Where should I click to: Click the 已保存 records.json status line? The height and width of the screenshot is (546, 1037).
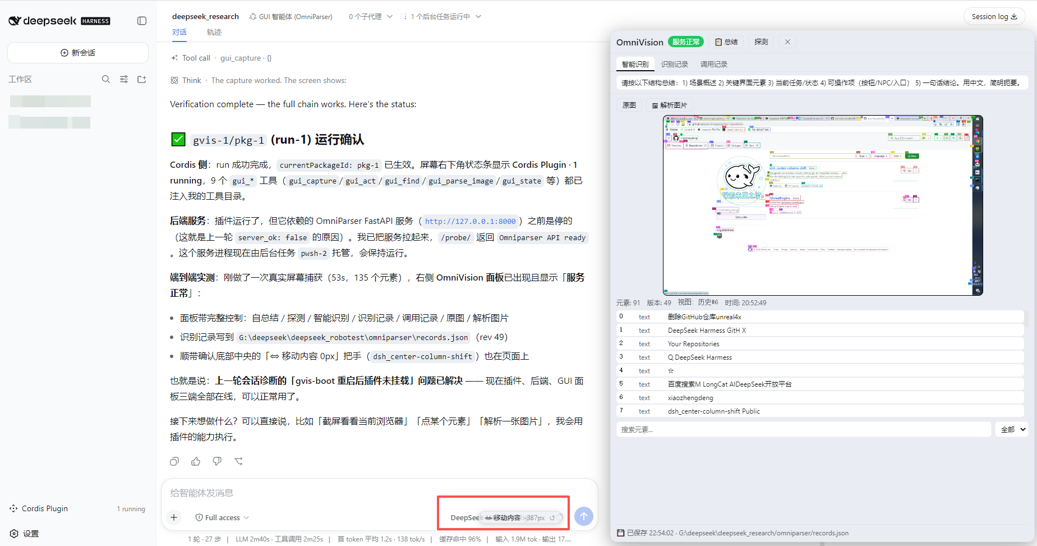[733, 533]
